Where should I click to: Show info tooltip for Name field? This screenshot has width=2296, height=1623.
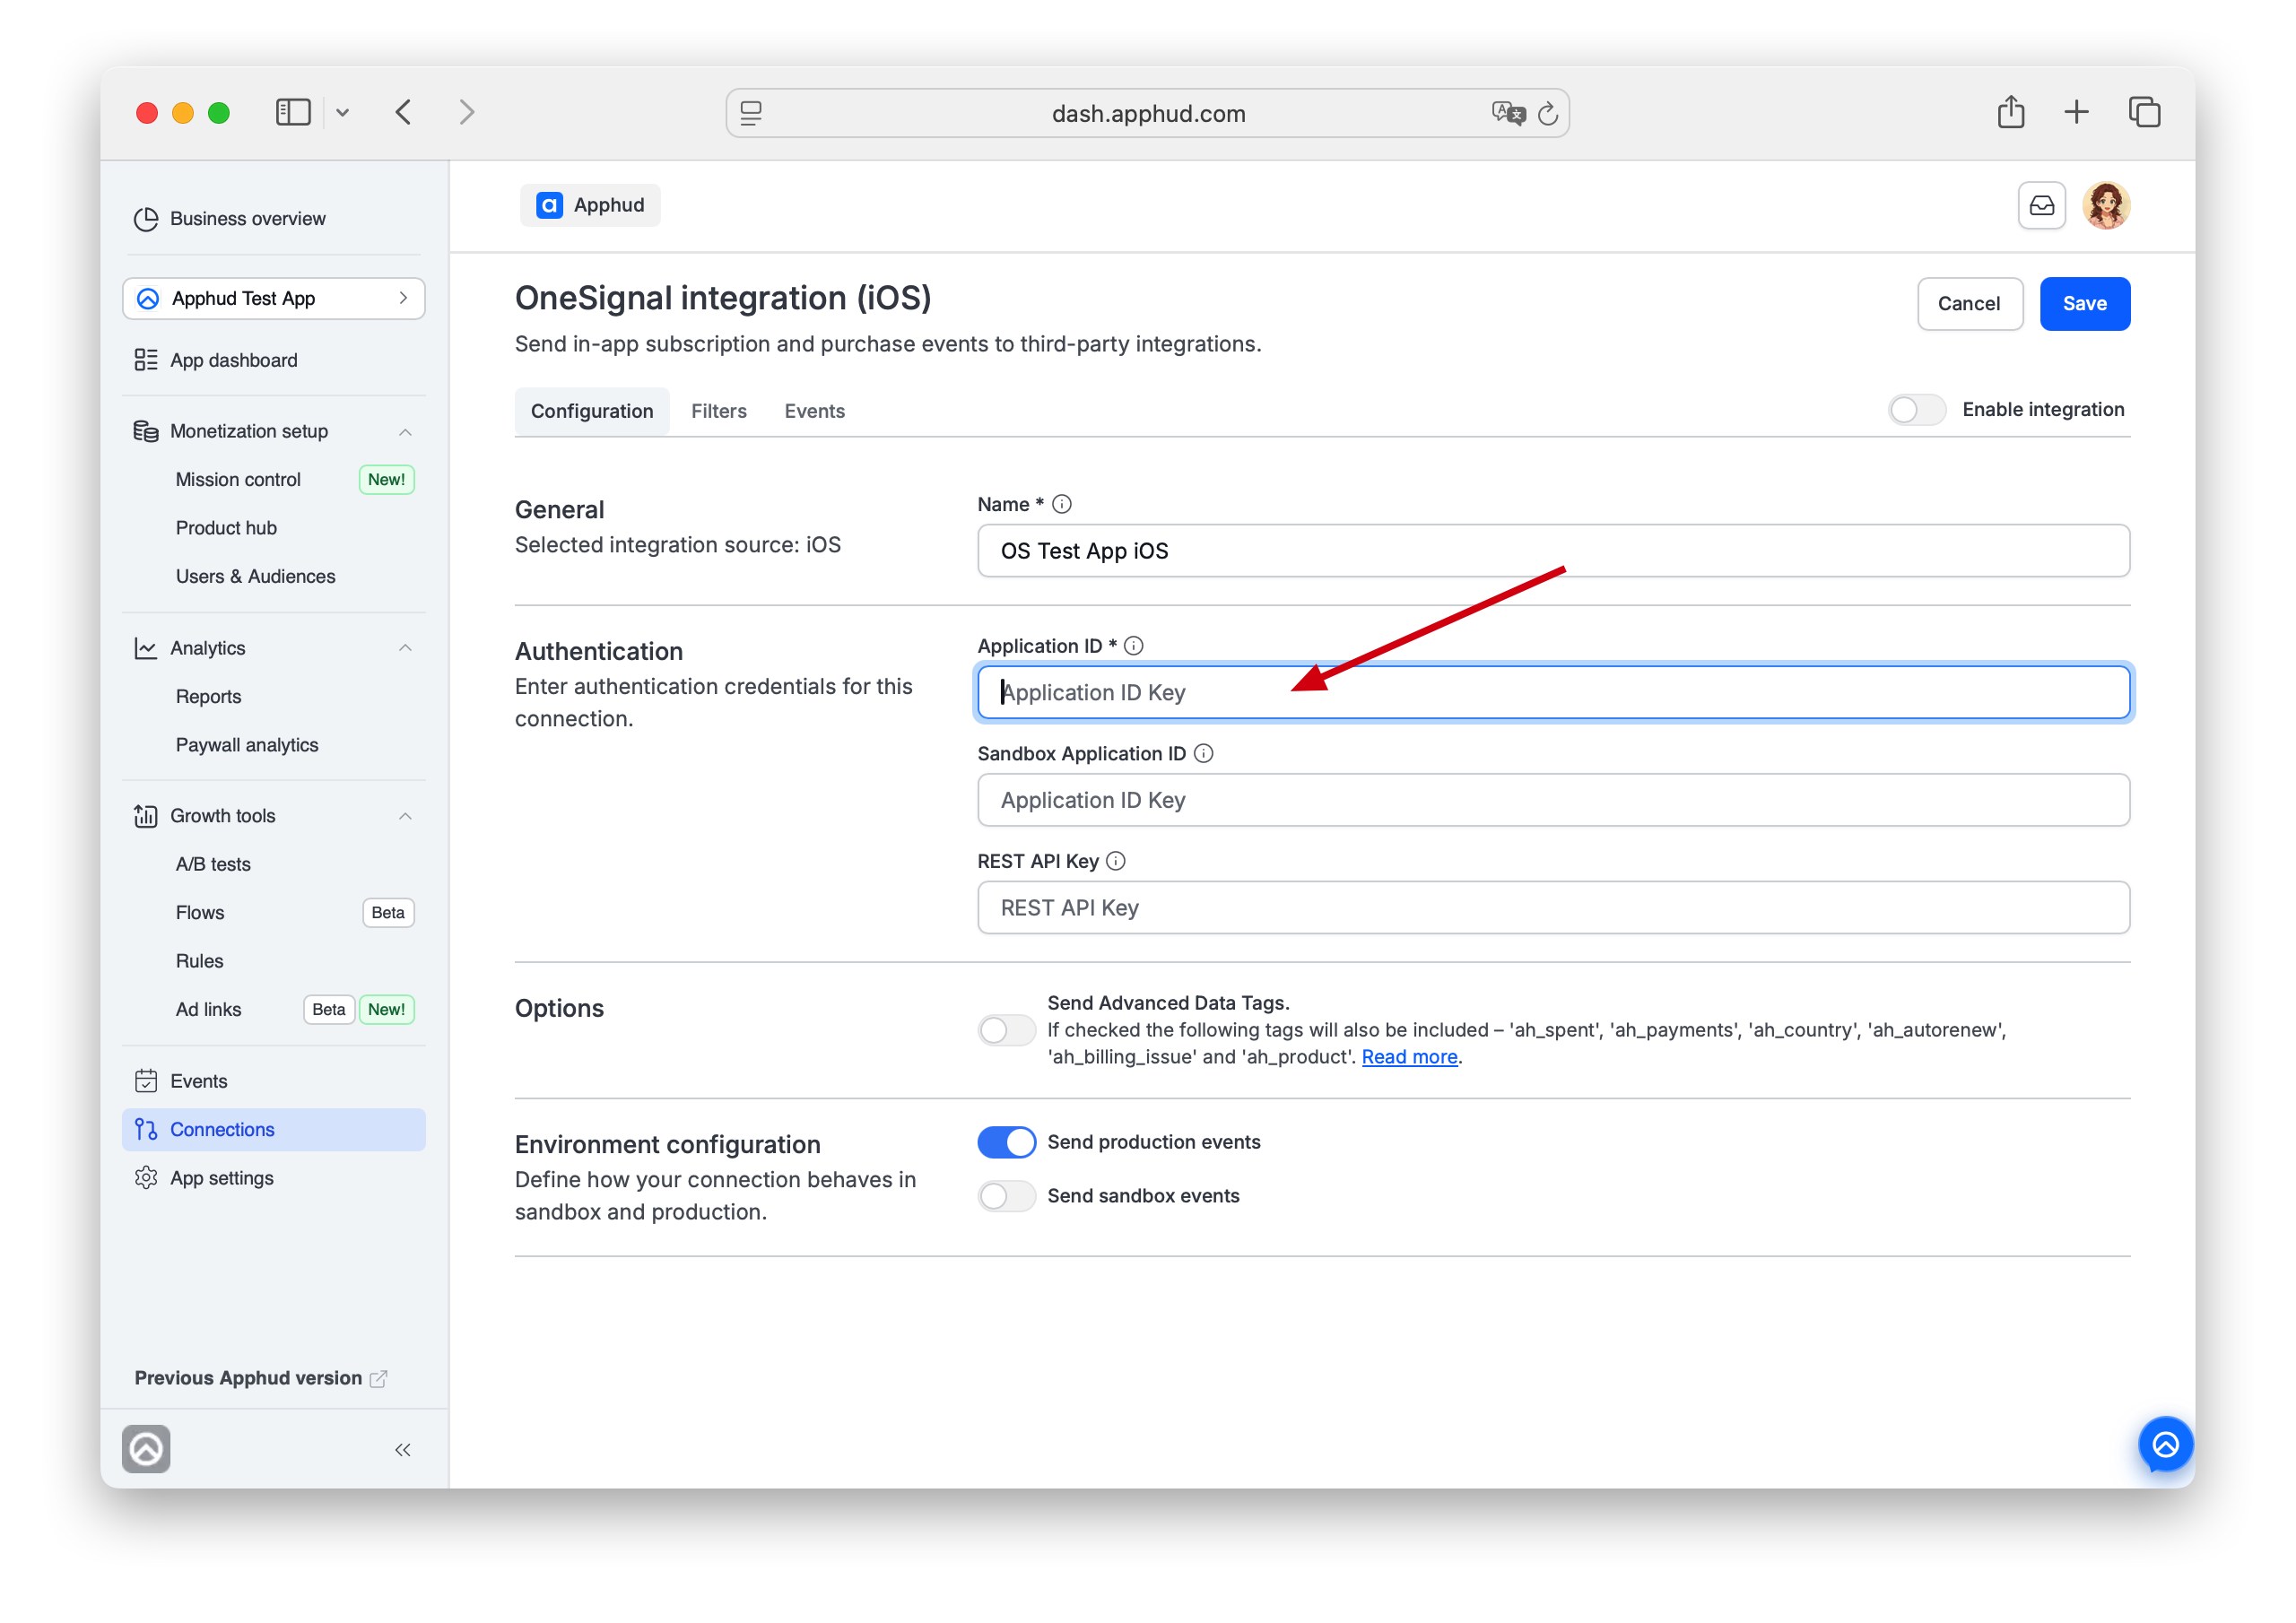pos(1062,504)
